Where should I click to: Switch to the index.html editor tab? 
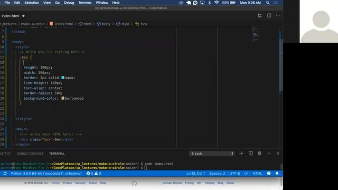click(11, 16)
